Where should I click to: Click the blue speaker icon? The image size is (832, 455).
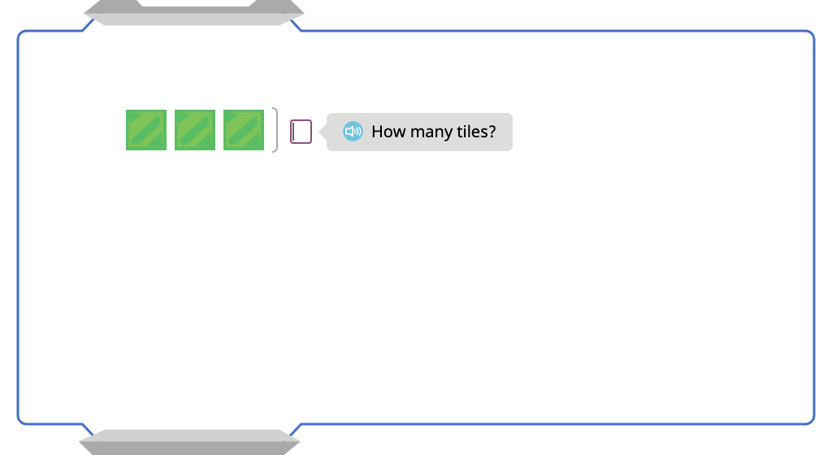pos(353,132)
